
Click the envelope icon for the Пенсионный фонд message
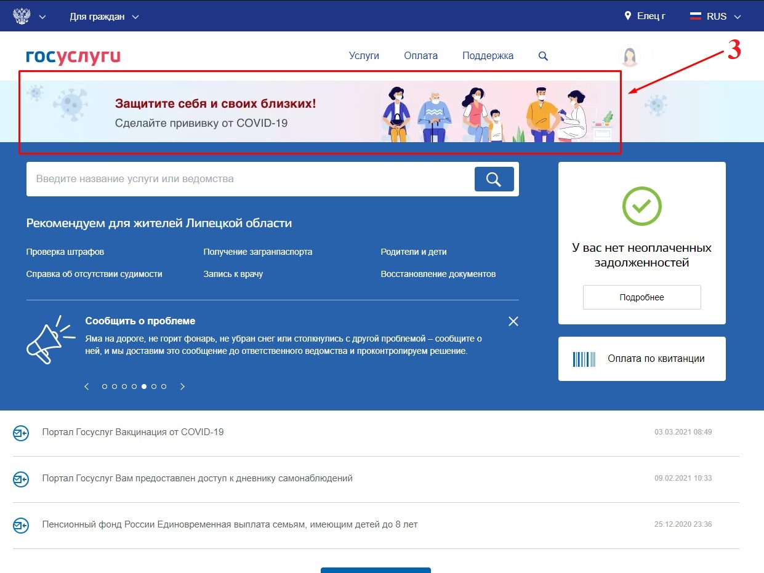[x=21, y=526]
